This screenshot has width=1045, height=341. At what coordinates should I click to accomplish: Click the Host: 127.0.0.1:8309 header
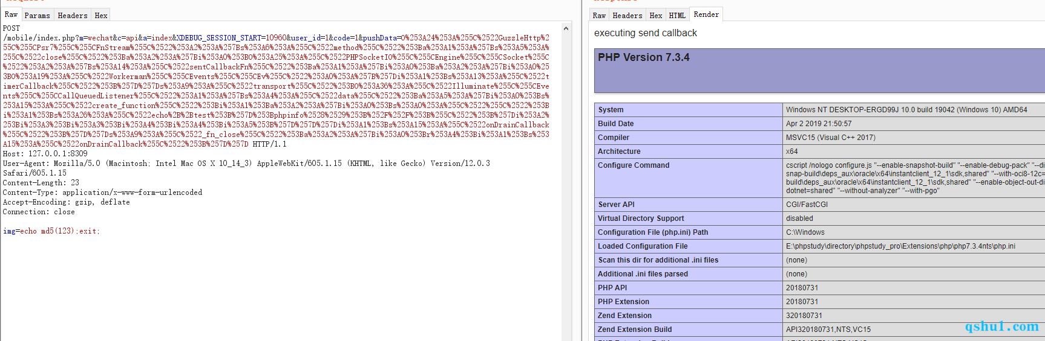(45, 154)
